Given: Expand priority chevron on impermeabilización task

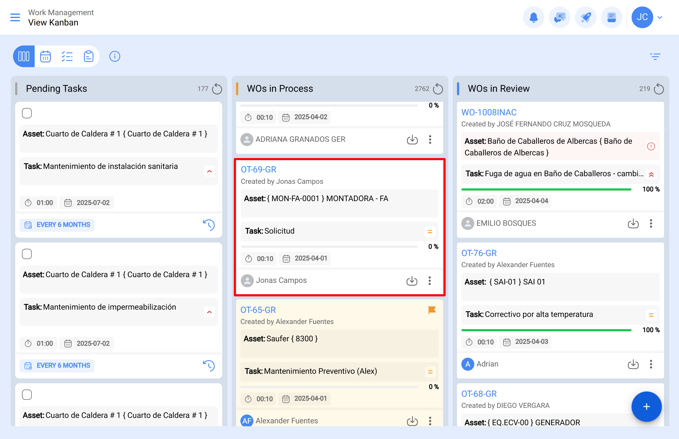Looking at the screenshot, I should point(209,312).
